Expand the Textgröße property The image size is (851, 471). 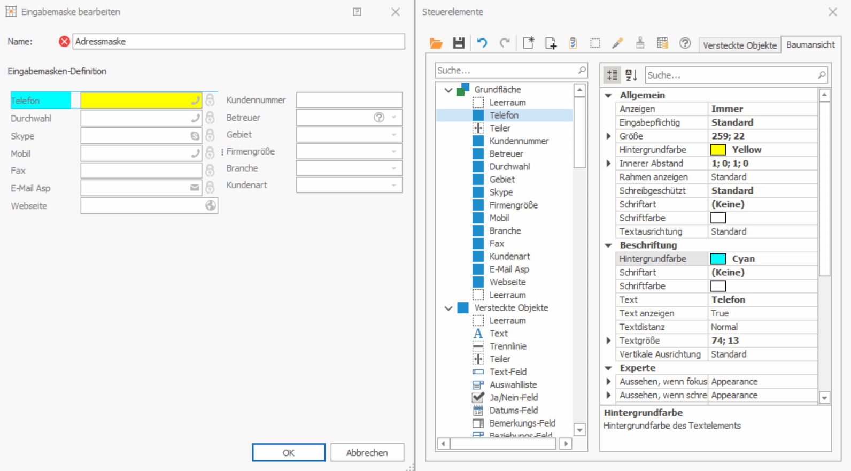point(608,341)
